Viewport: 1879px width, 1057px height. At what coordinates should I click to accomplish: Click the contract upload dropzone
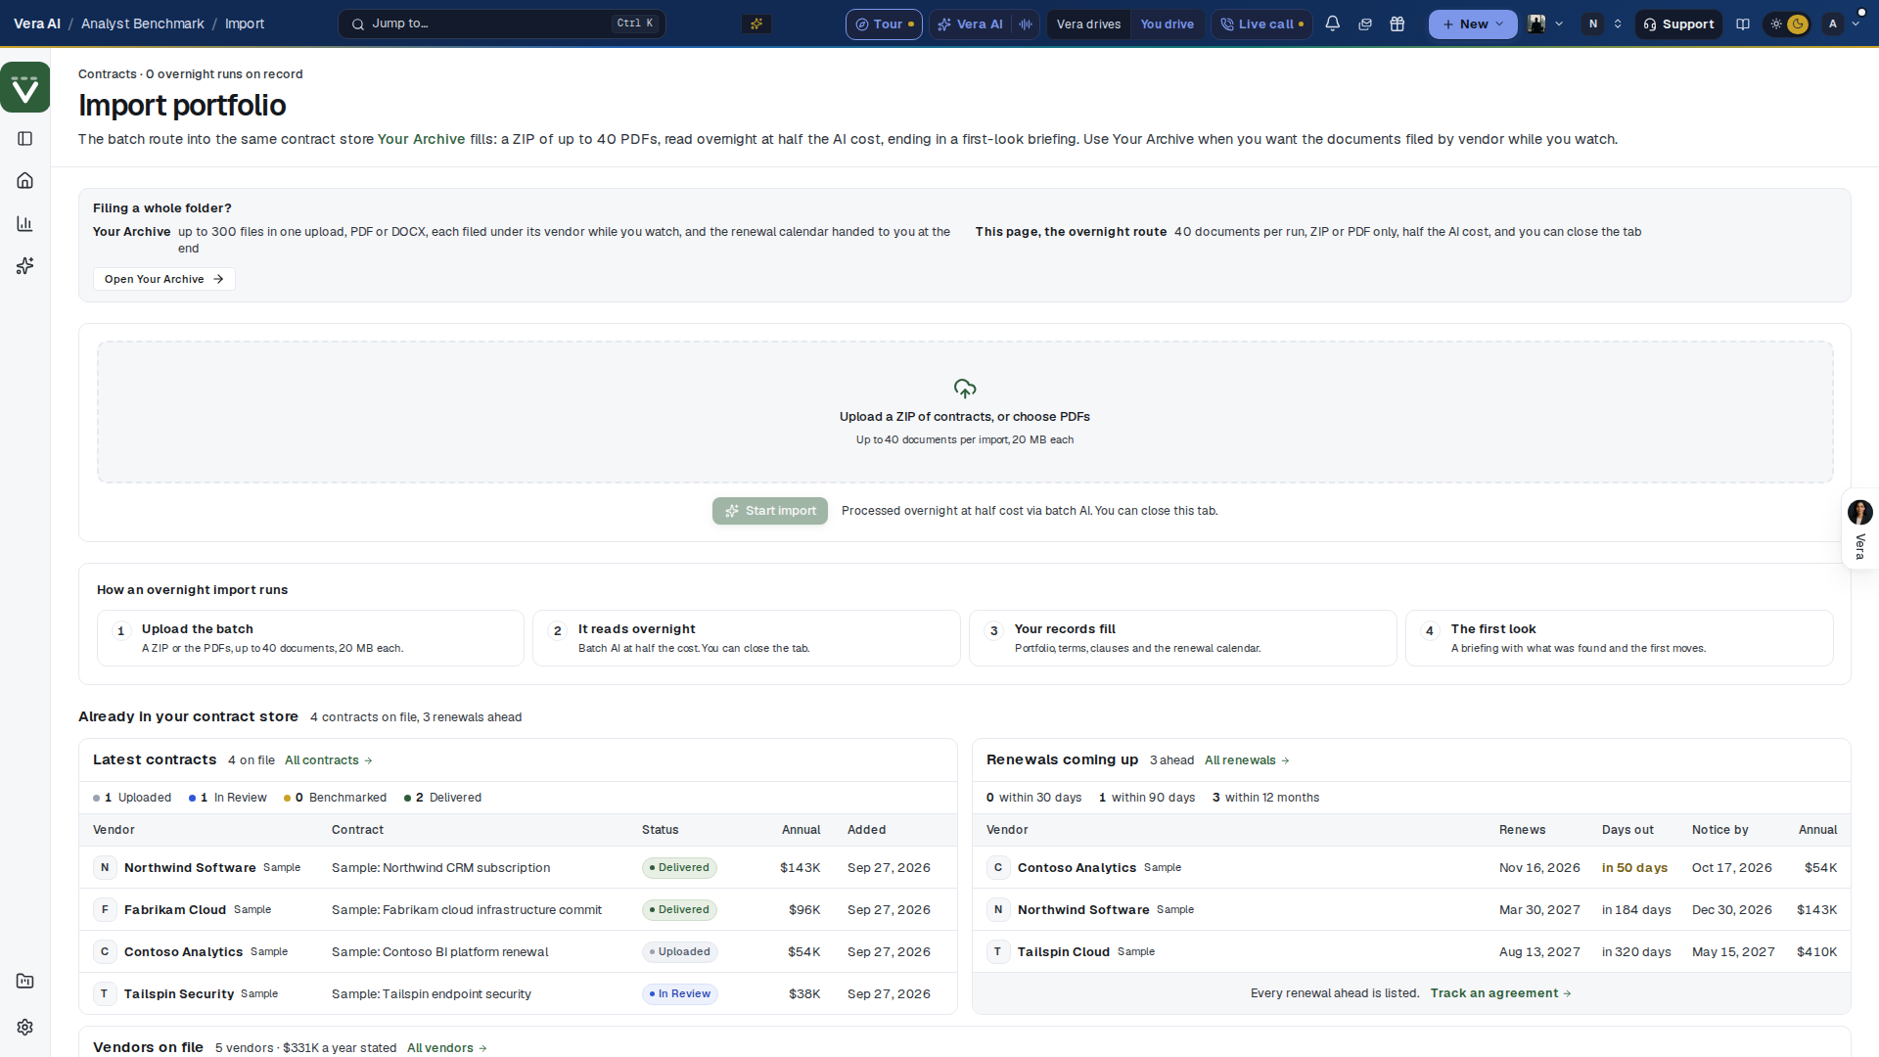click(x=965, y=412)
